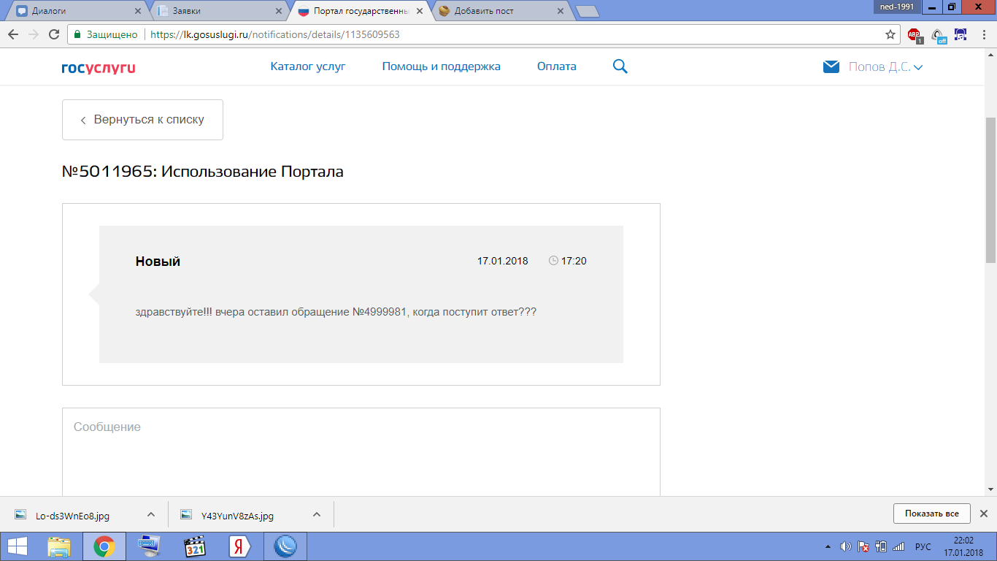Open the Yandex taskbar icon
This screenshot has width=997, height=561.
[x=239, y=546]
